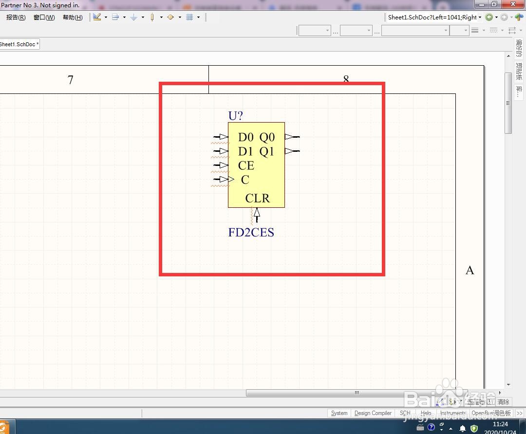The height and width of the screenshot is (434, 526).
Task: Click the horizontal scrollbar right arrow
Action: pyautogui.click(x=500, y=393)
